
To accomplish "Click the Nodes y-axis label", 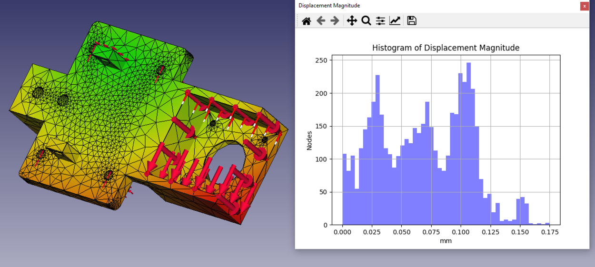I will click(x=309, y=140).
